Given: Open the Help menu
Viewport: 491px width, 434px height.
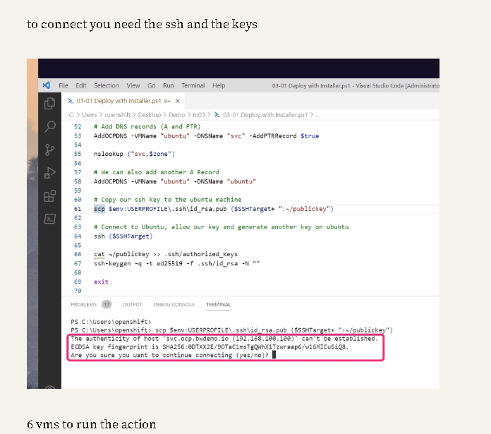Looking at the screenshot, I should point(219,85).
